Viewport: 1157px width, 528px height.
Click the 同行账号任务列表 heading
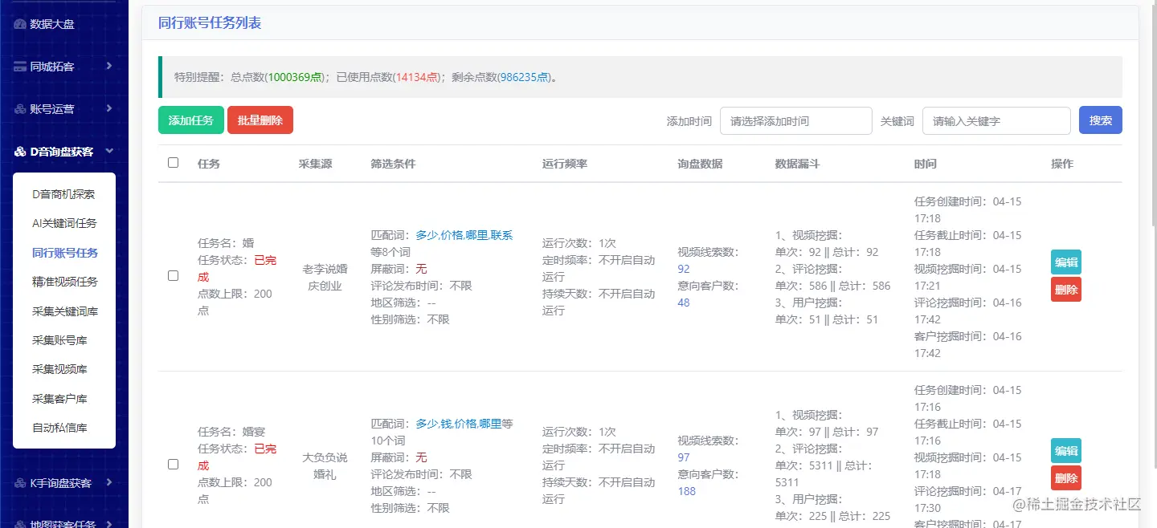[x=210, y=23]
